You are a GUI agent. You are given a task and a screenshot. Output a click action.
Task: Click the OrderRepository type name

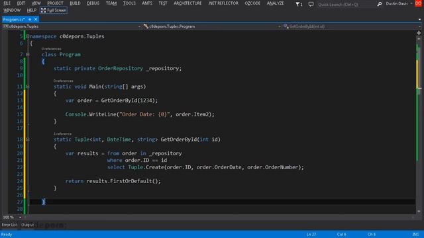click(x=121, y=69)
